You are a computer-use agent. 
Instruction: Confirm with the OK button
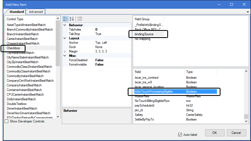pos(215,133)
